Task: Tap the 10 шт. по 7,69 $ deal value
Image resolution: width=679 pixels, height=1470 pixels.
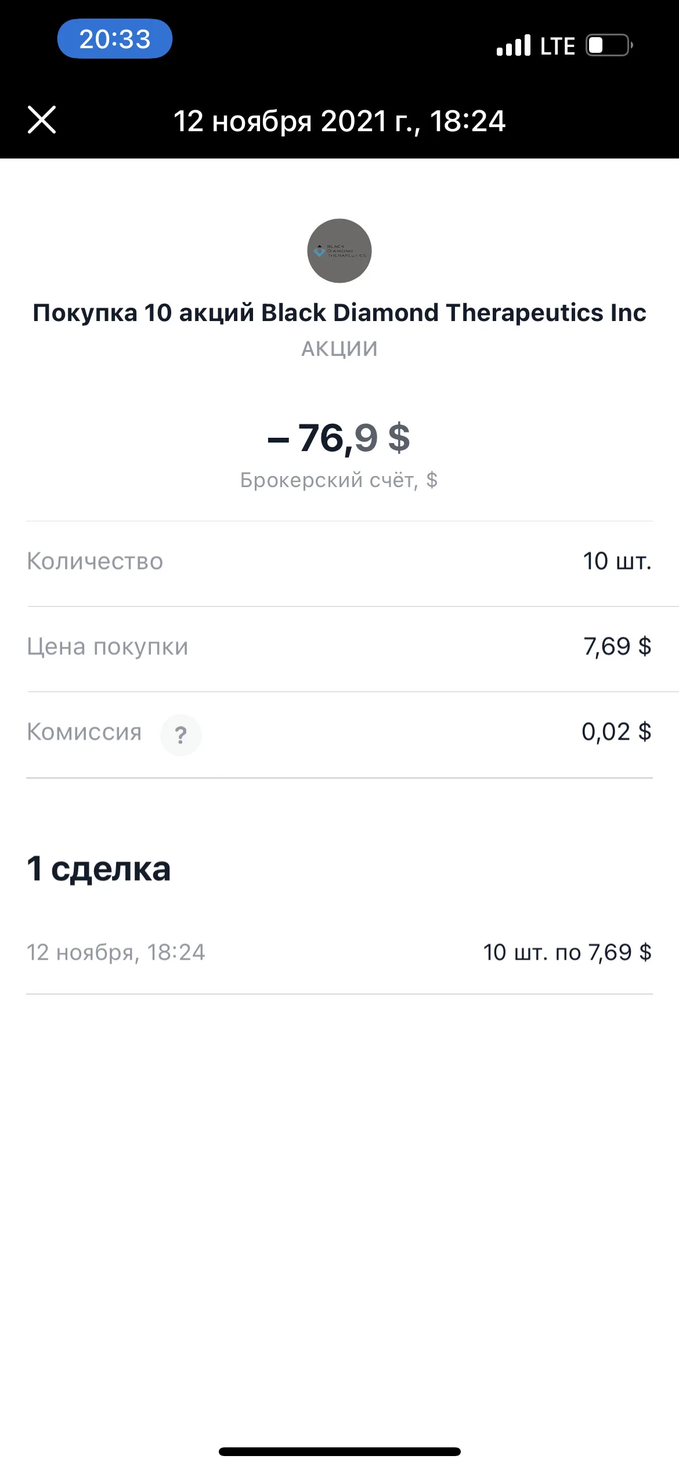Action: pyautogui.click(x=568, y=952)
